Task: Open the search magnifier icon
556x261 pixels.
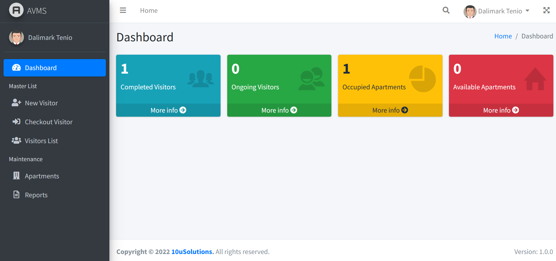Action: tap(446, 10)
